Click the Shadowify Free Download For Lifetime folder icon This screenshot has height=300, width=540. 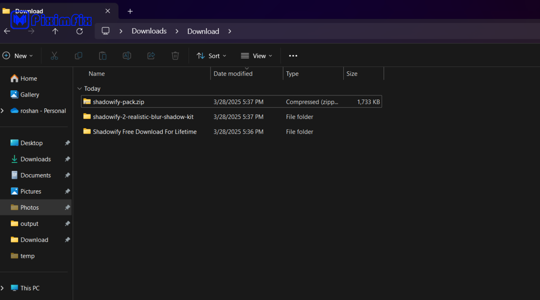(x=87, y=131)
